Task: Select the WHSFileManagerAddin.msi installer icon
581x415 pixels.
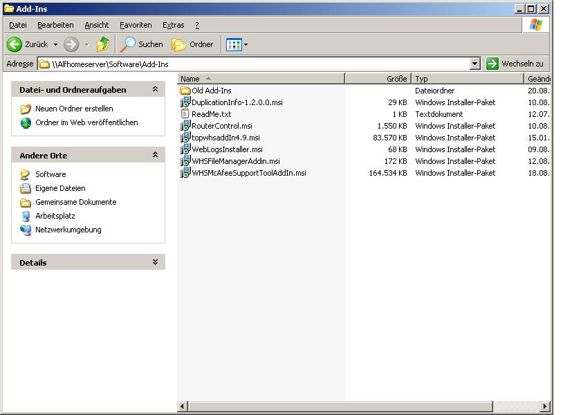Action: pyautogui.click(x=185, y=161)
